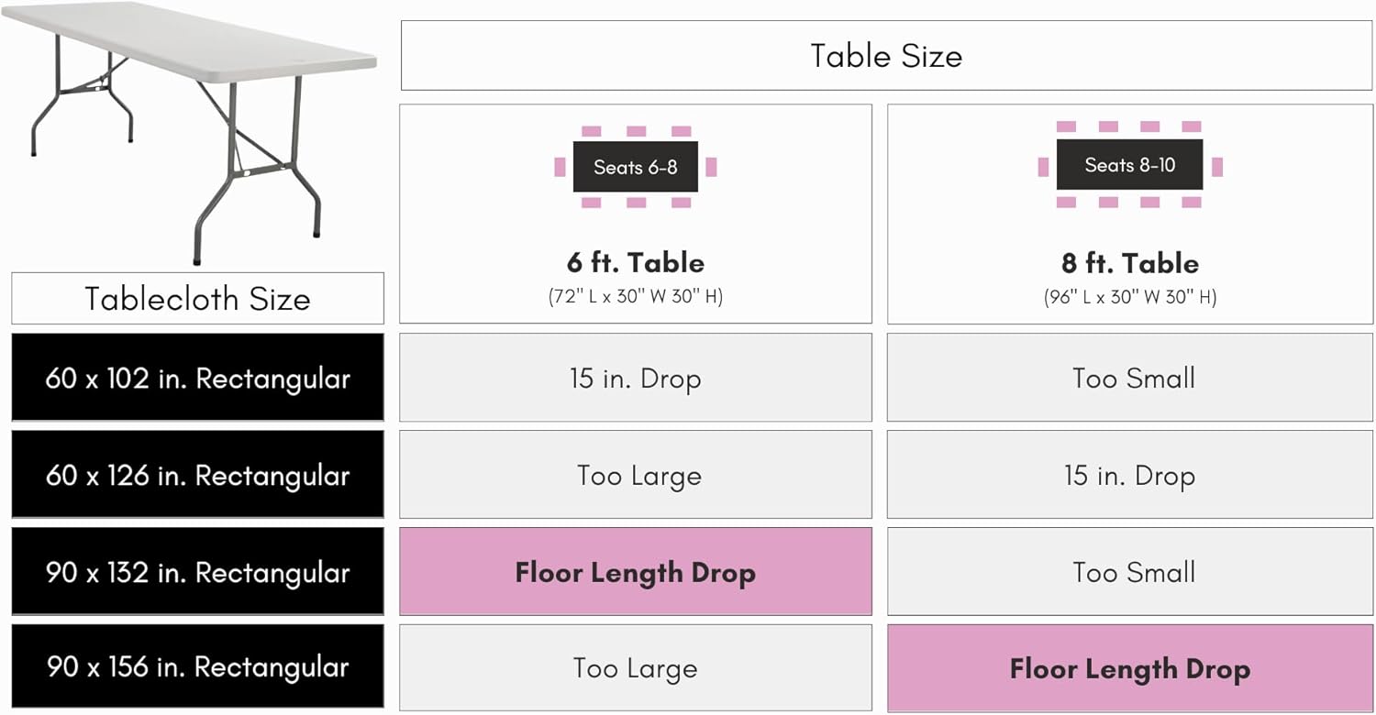Select the "60 x 126 in. Rectangular" row

pyautogui.click(x=197, y=475)
